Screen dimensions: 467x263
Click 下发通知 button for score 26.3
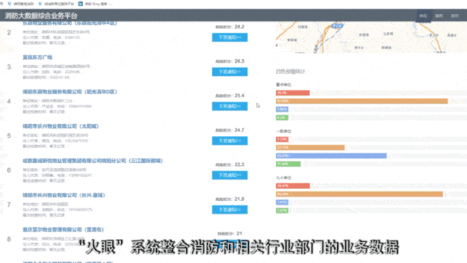(230, 72)
